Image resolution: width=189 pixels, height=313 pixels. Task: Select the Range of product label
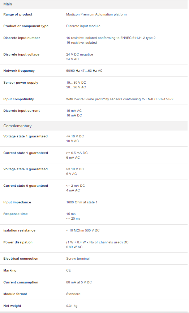tap(18, 14)
